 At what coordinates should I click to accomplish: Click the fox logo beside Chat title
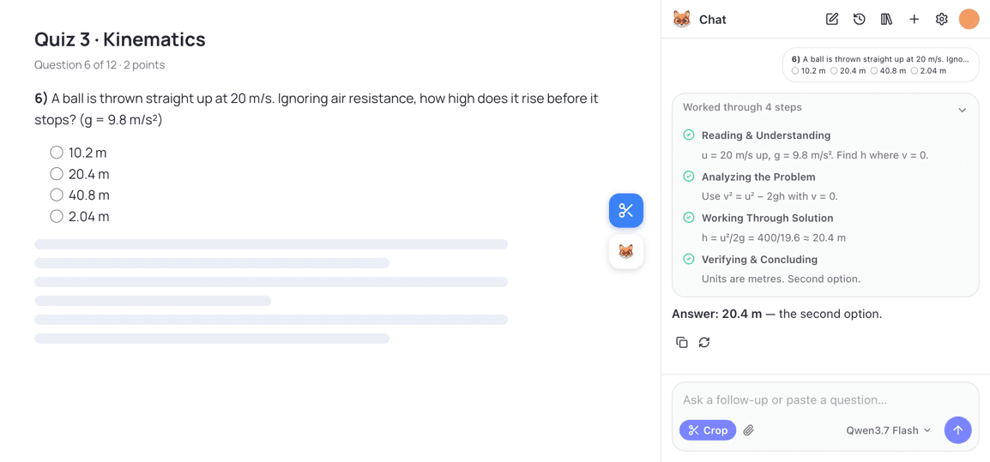682,20
